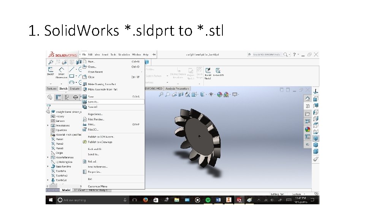Open dropdown below Smart Dimension
Image resolution: width=365 pixels, height=205 pixels.
pyautogui.click(x=62, y=84)
